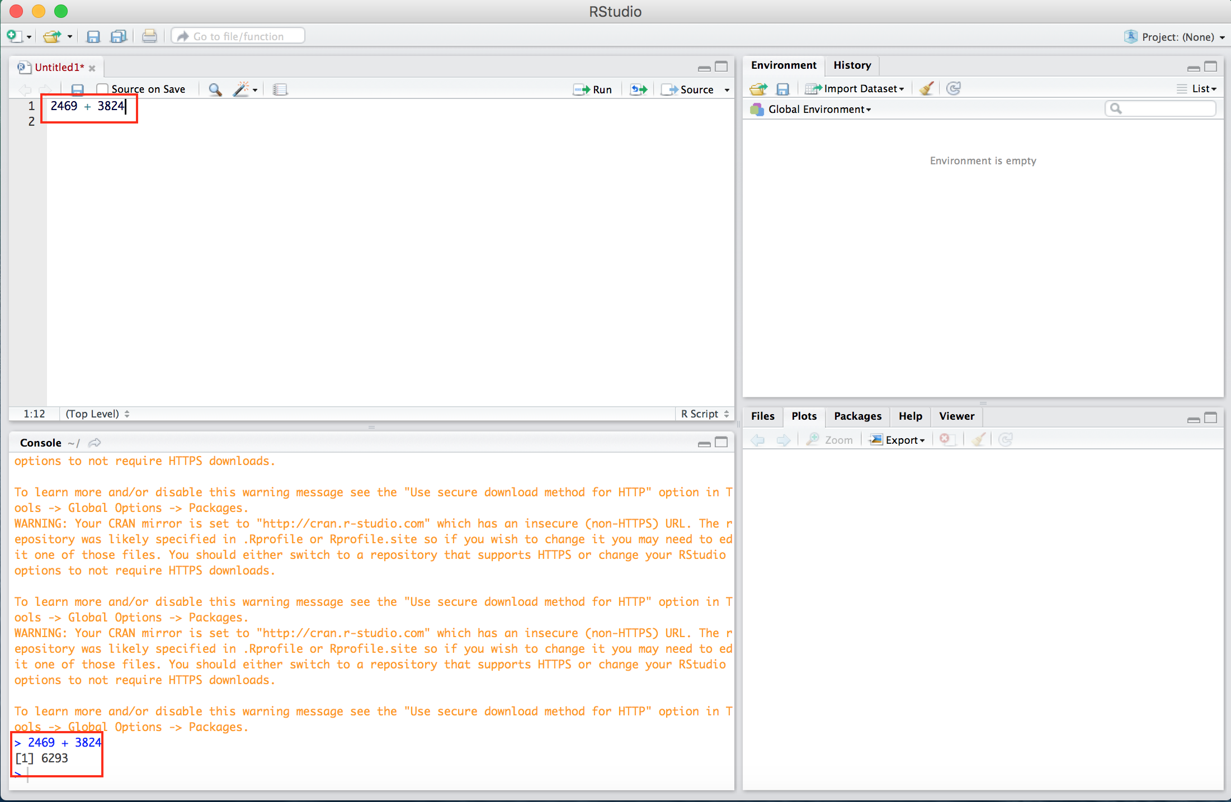
Task: Click the Go to file/function input bar
Action: pyautogui.click(x=238, y=37)
